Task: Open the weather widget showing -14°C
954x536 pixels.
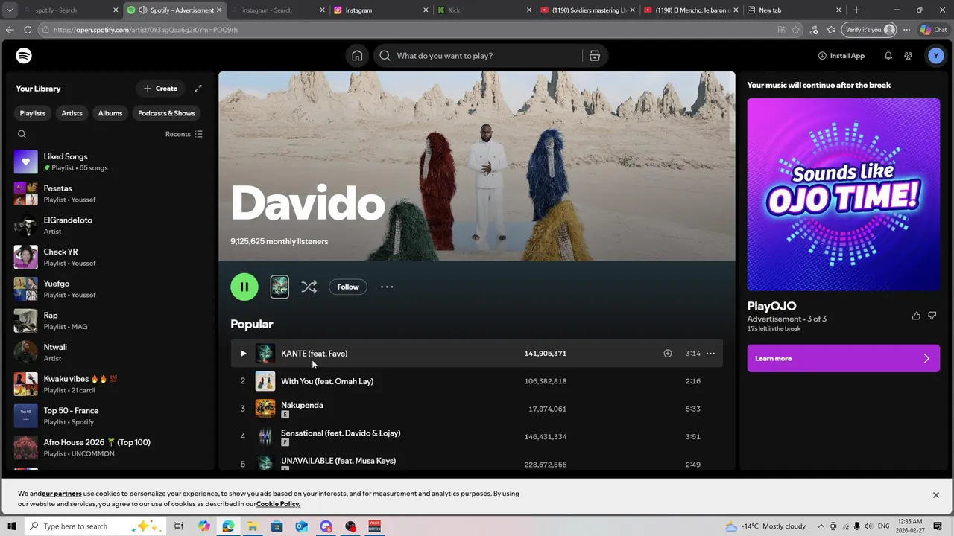Action: point(765,526)
